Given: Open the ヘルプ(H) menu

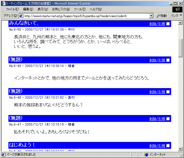Looking at the screenshot, I should pos(96,9).
